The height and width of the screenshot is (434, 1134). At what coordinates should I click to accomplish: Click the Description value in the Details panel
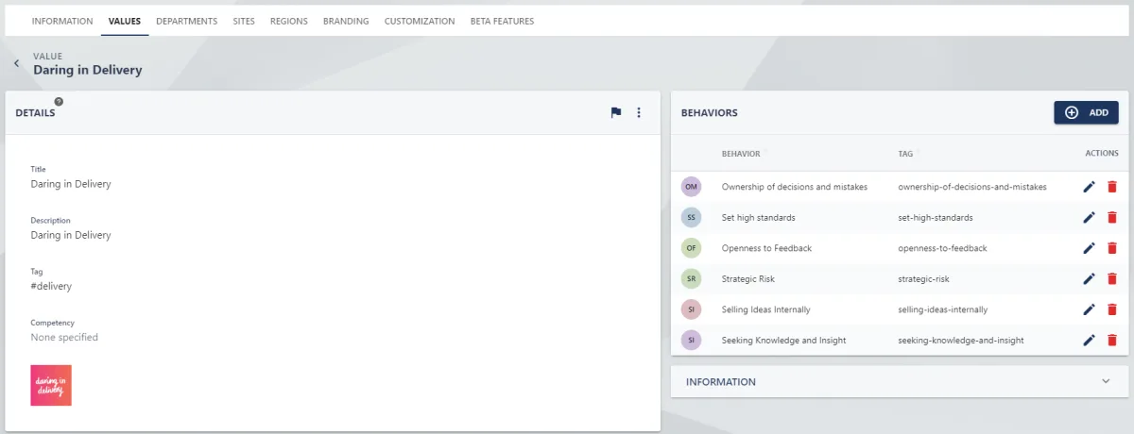pos(71,235)
